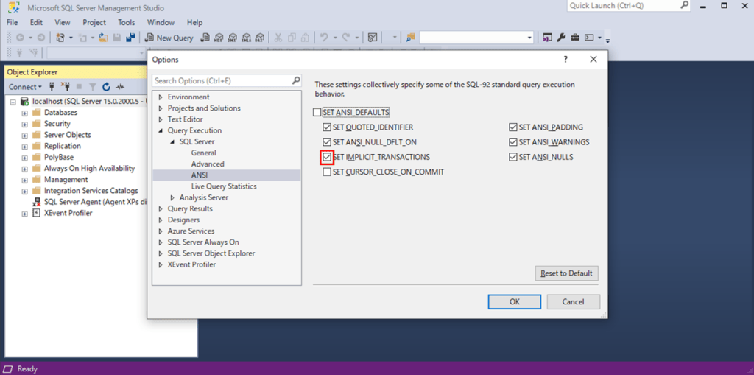Click the localhost server icon

click(x=24, y=101)
